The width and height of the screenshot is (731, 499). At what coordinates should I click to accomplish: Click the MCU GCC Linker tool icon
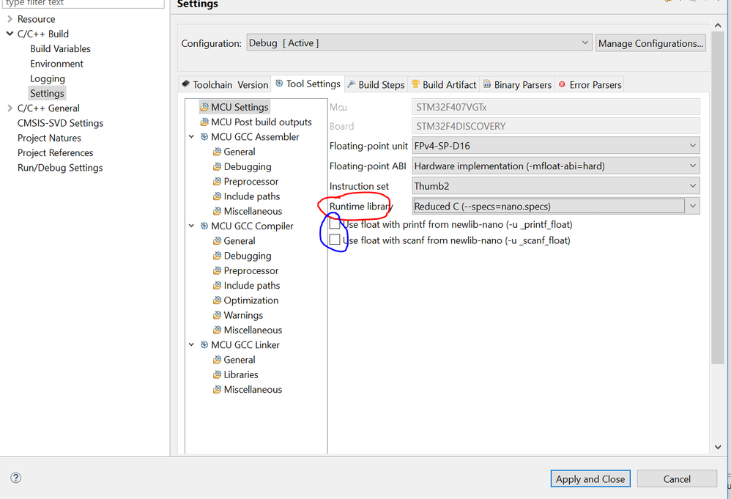[204, 345]
